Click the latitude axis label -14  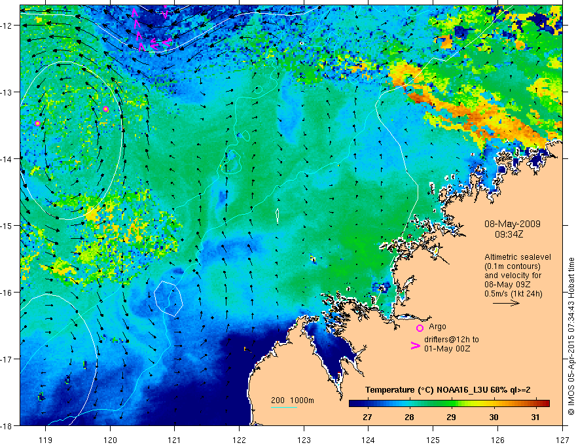click(x=7, y=159)
